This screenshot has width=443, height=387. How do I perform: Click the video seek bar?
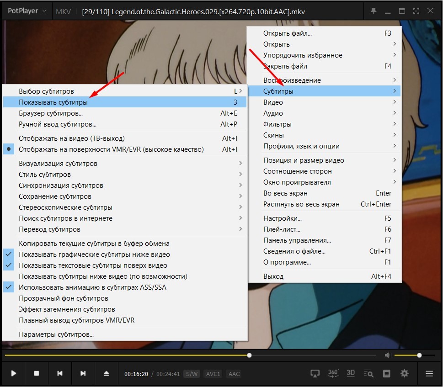(x=137, y=355)
